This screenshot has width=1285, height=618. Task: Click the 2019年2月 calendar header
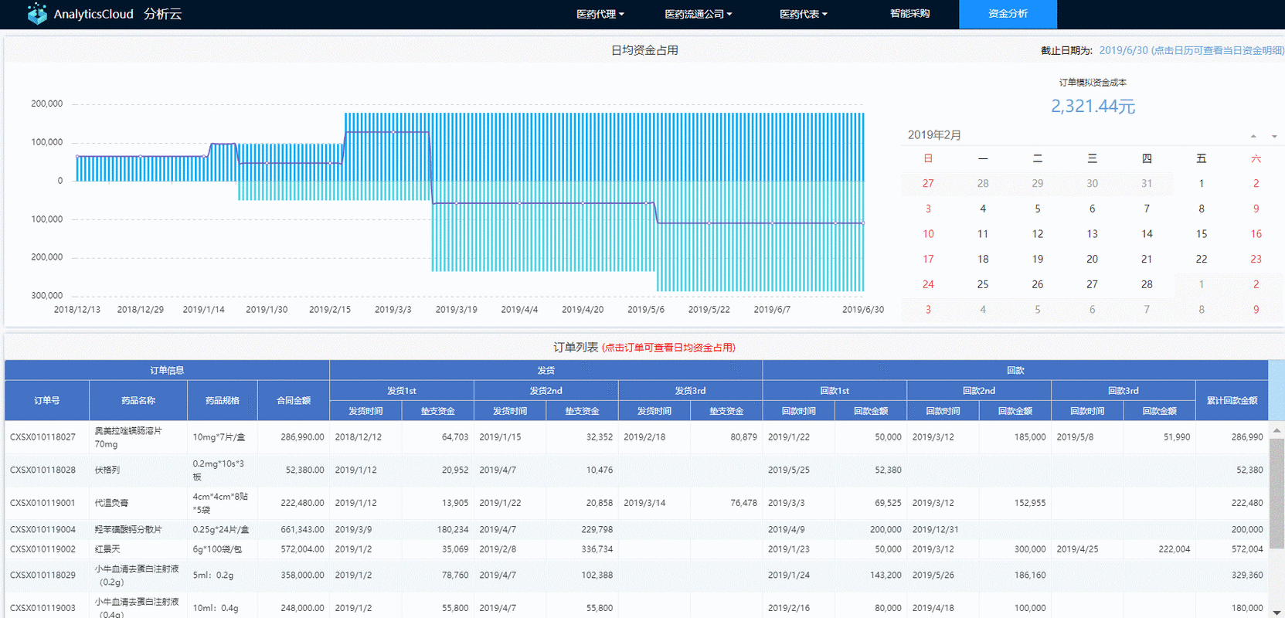(x=934, y=135)
